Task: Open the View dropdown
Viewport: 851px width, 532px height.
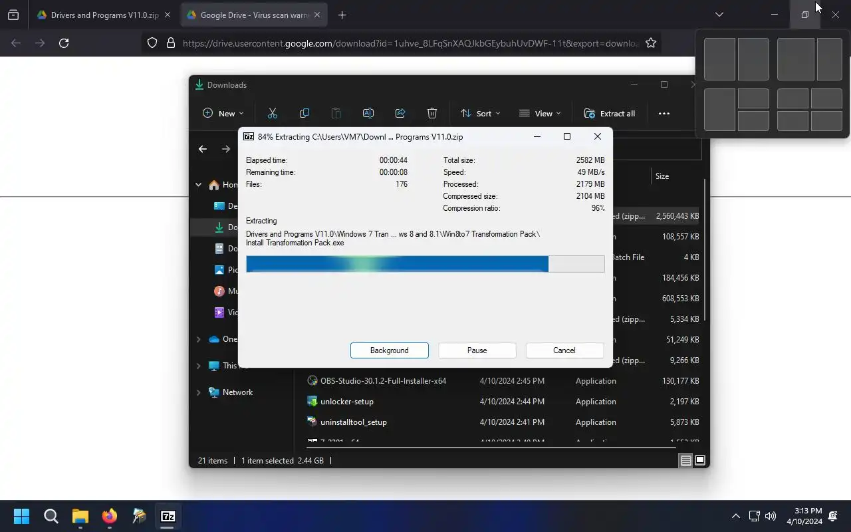Action: tap(540, 113)
